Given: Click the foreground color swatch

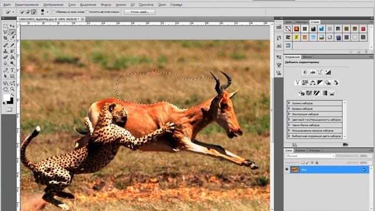Looking at the screenshot, I should 6,98.
